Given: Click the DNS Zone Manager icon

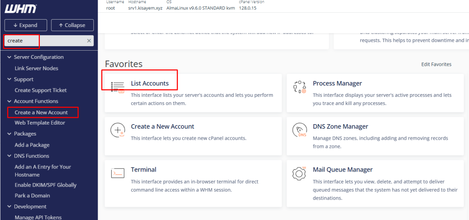Looking at the screenshot, I should coord(300,130).
